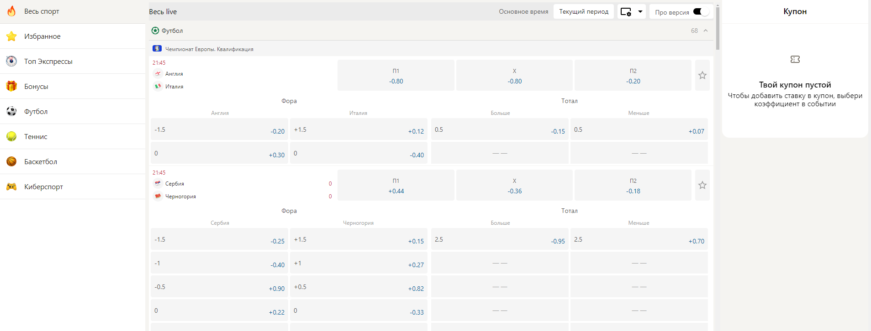Click the star icon next to Избранное

11,36
